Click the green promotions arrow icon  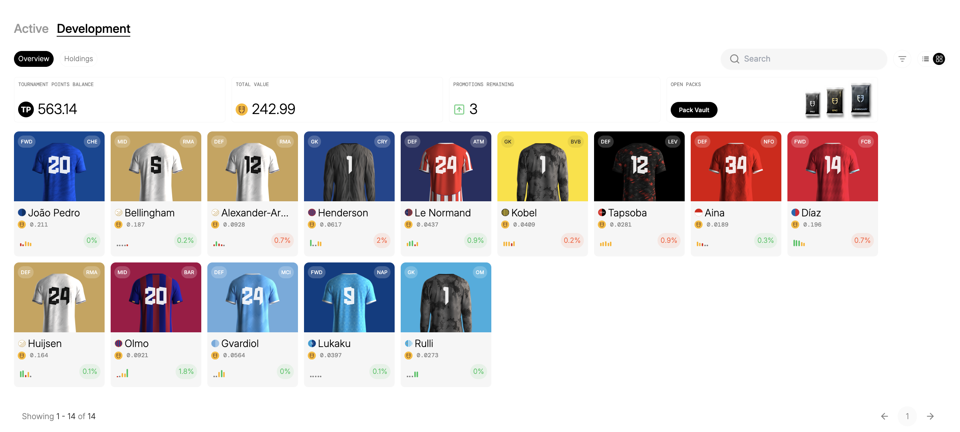coord(459,110)
